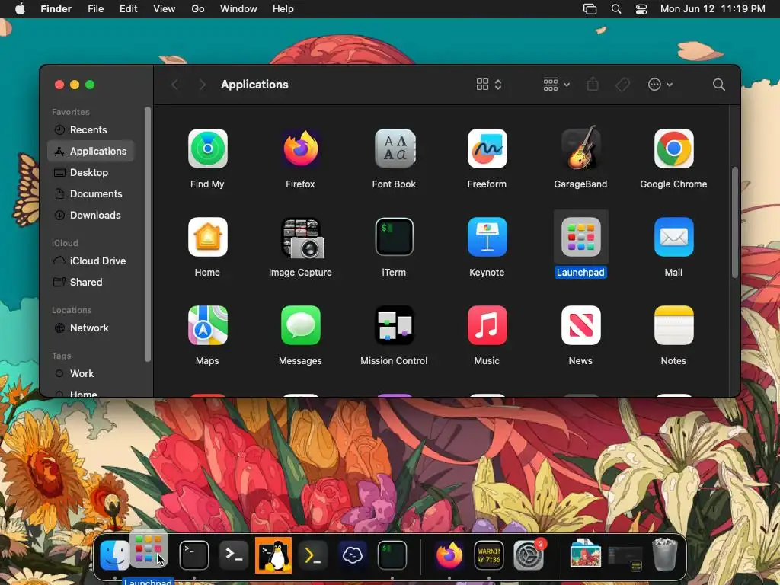Viewport: 780px width, 585px height.
Task: Click the Finder search magnifier icon
Action: 718,85
